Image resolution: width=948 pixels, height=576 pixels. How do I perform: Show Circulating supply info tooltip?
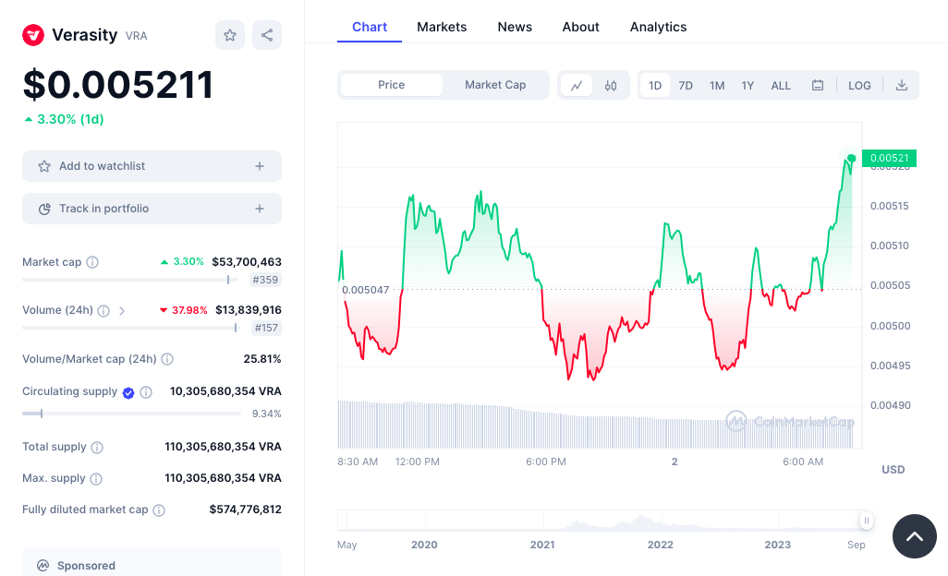pyautogui.click(x=146, y=392)
